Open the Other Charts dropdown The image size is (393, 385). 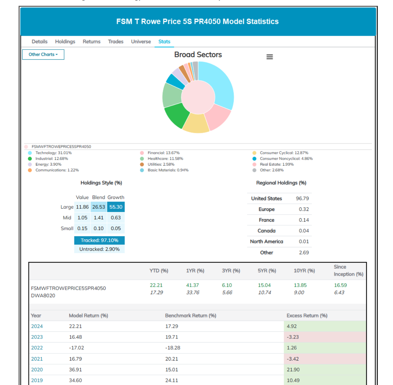click(43, 54)
